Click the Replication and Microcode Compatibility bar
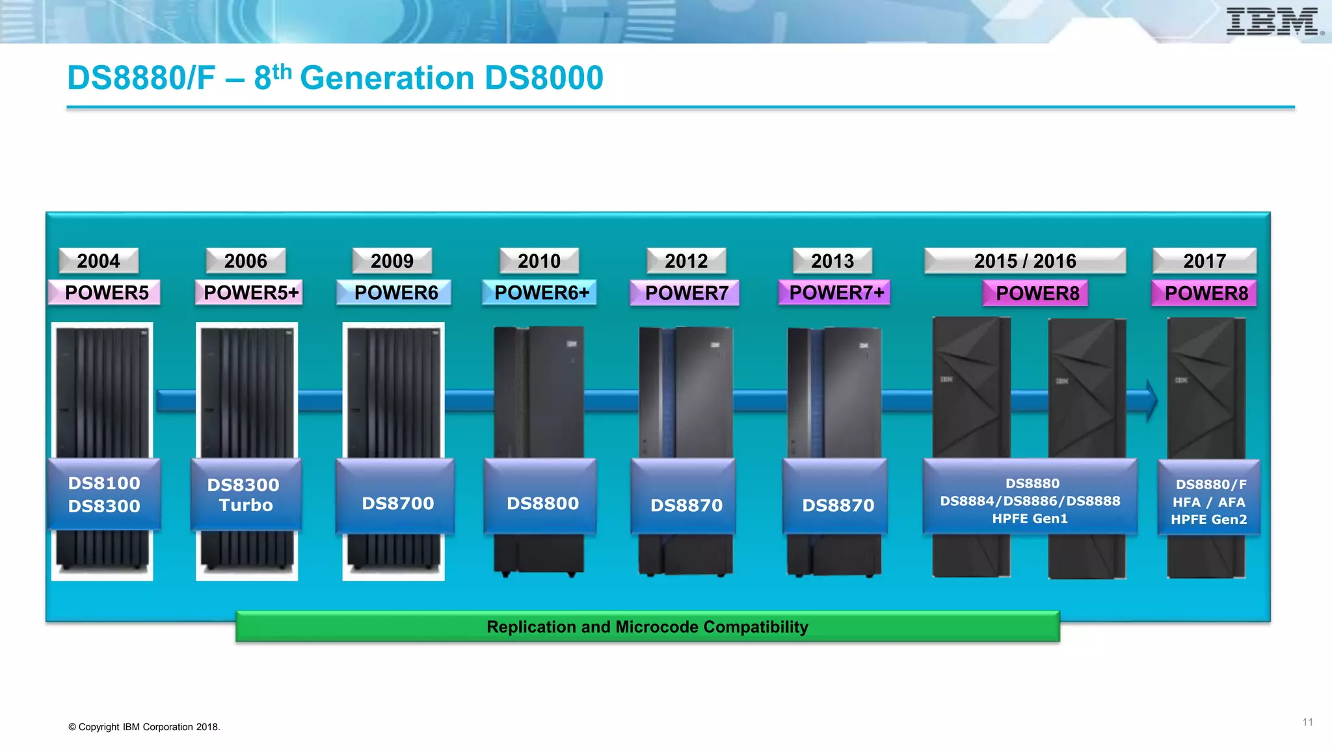1332x749 pixels. 648,626
